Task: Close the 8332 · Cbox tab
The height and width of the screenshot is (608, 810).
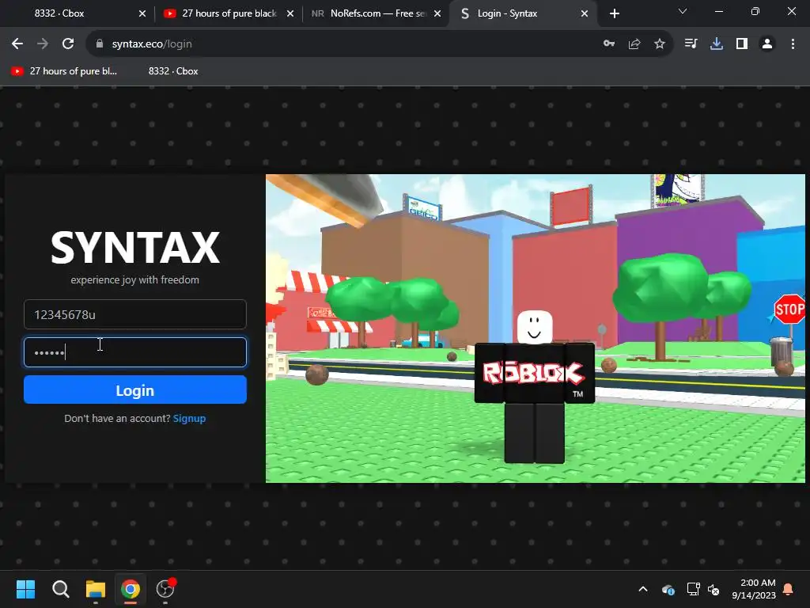Action: 142,13
